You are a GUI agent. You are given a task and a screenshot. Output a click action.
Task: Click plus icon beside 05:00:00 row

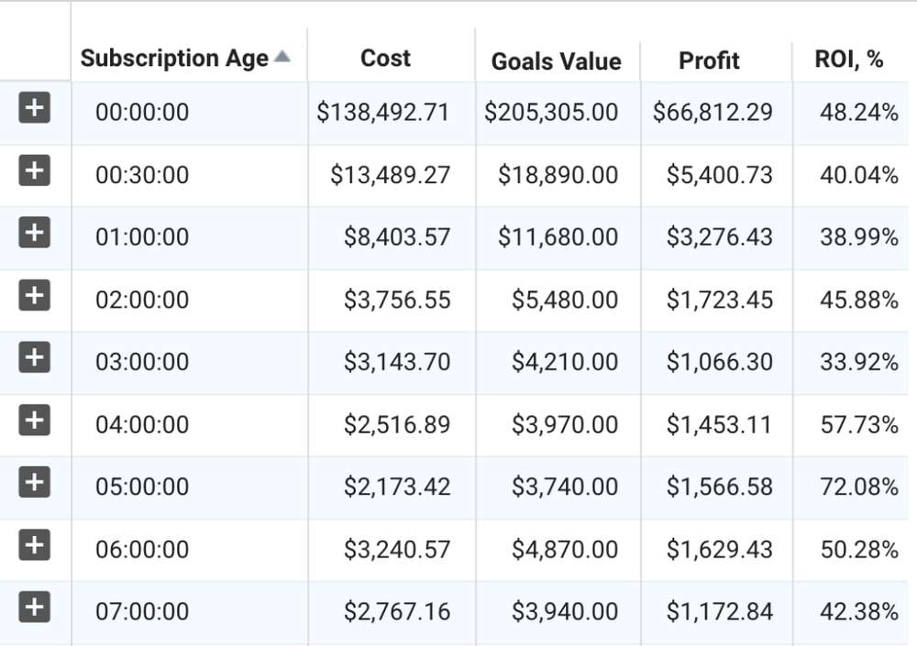[34, 482]
